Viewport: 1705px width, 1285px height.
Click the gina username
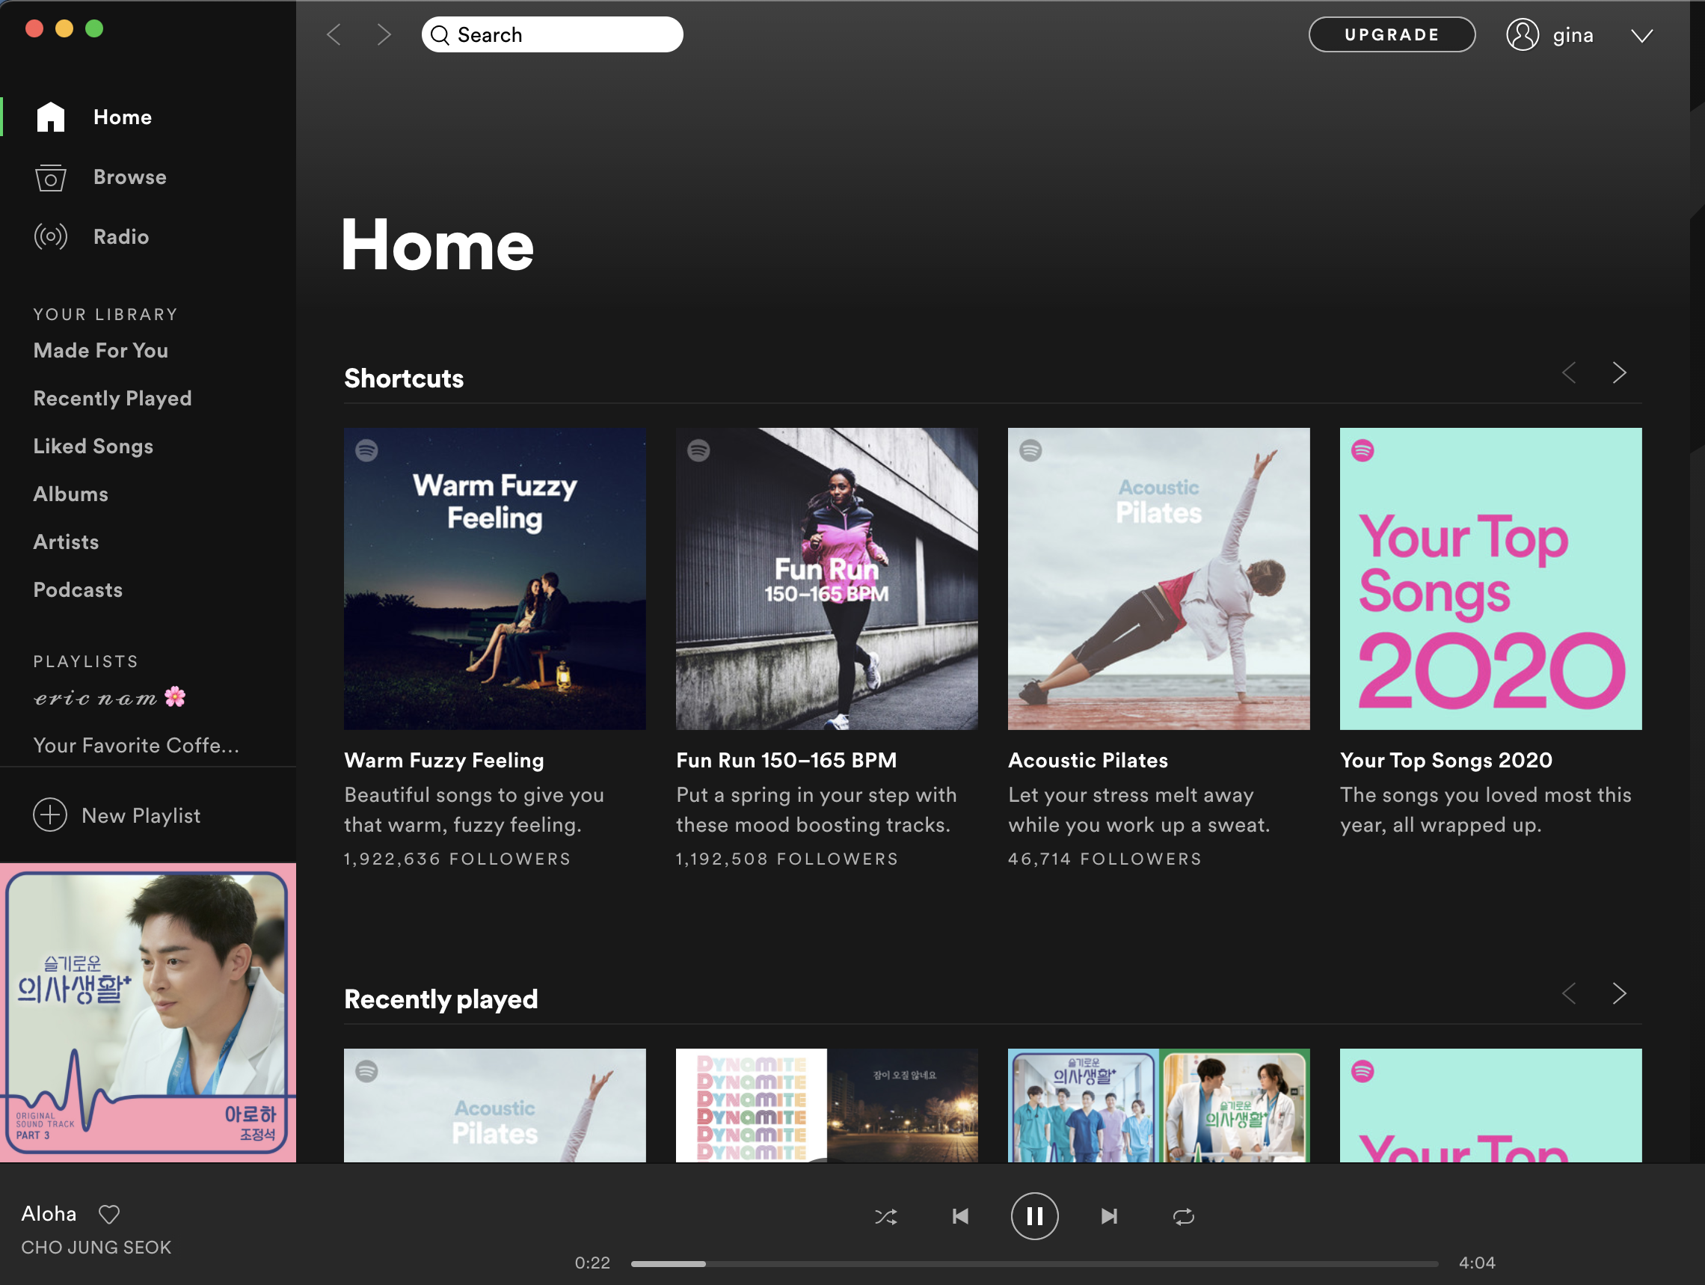pyautogui.click(x=1573, y=35)
